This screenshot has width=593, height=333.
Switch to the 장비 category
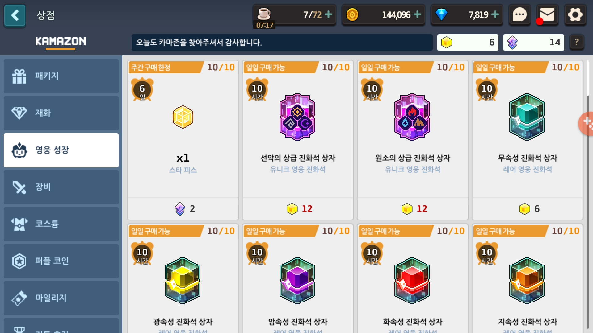[61, 187]
